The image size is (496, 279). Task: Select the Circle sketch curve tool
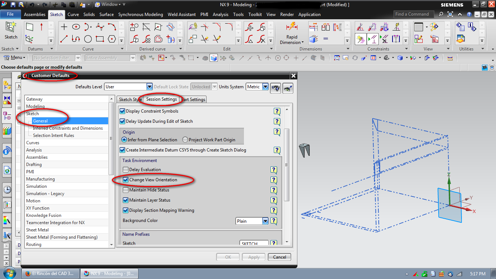pos(88,39)
